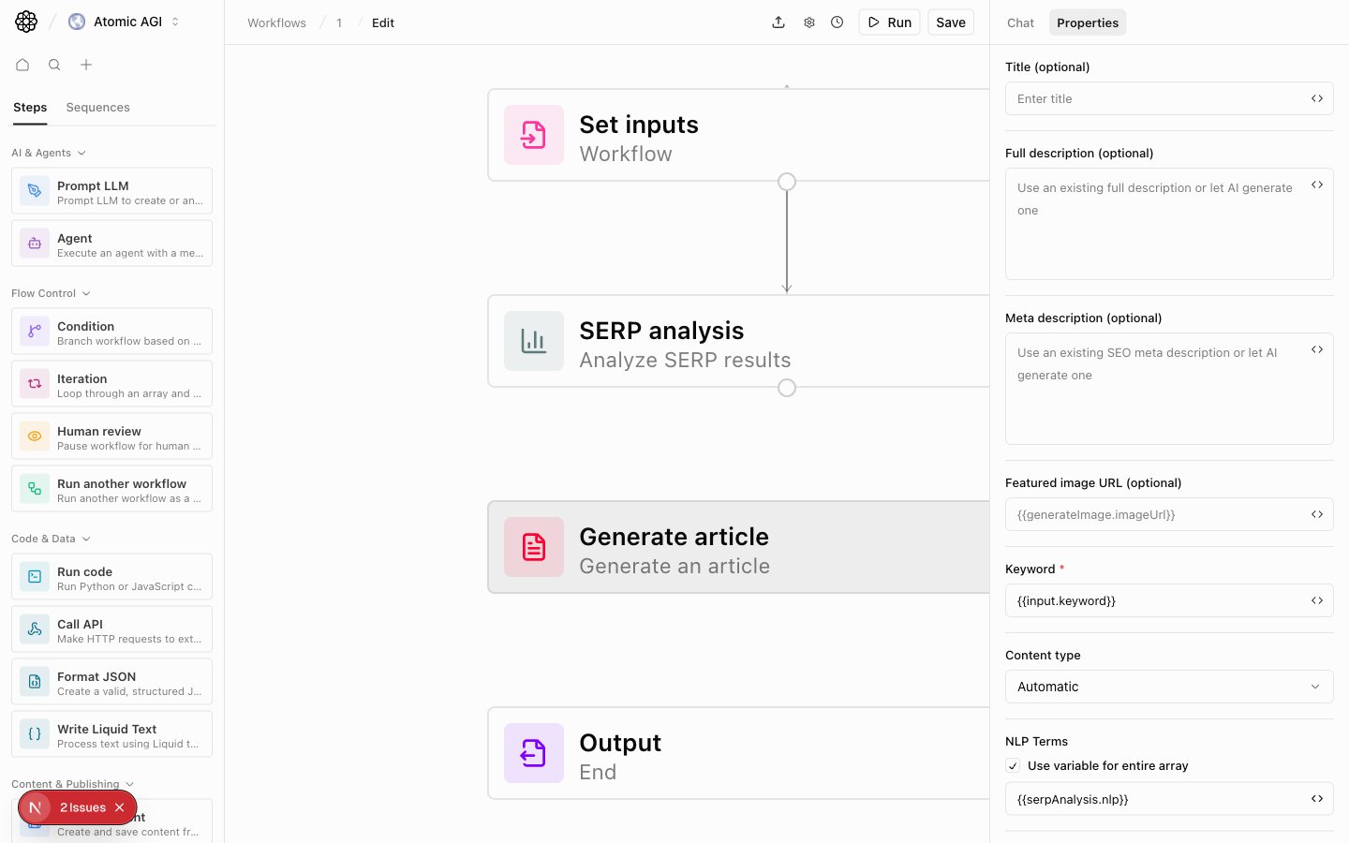Select the Prompt LLM step icon
The width and height of the screenshot is (1349, 843).
click(x=35, y=191)
